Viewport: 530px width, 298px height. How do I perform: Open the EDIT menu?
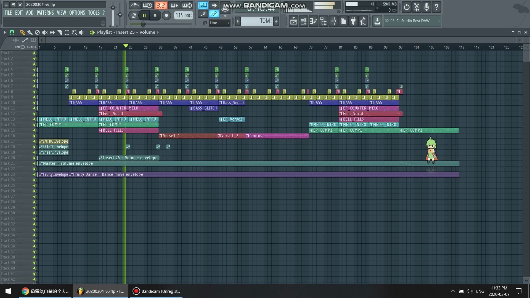[x=19, y=13]
